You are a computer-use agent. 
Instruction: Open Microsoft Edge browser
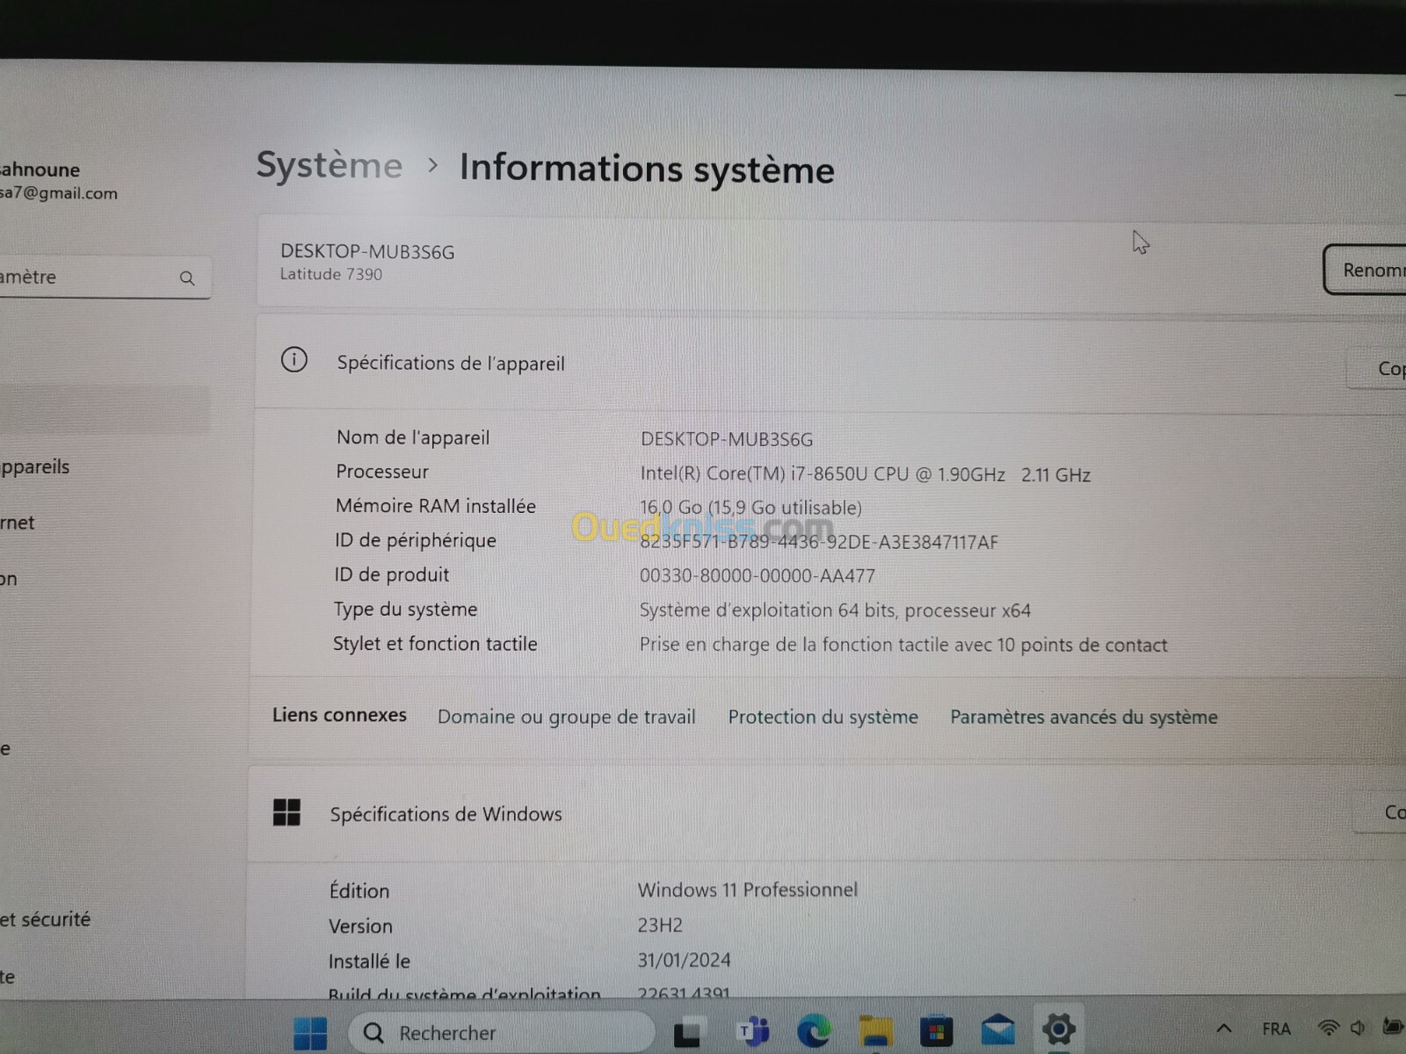(x=815, y=1031)
